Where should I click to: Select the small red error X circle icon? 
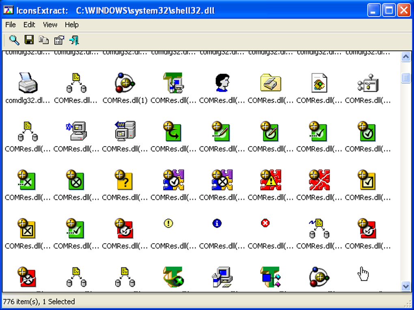coord(265,224)
